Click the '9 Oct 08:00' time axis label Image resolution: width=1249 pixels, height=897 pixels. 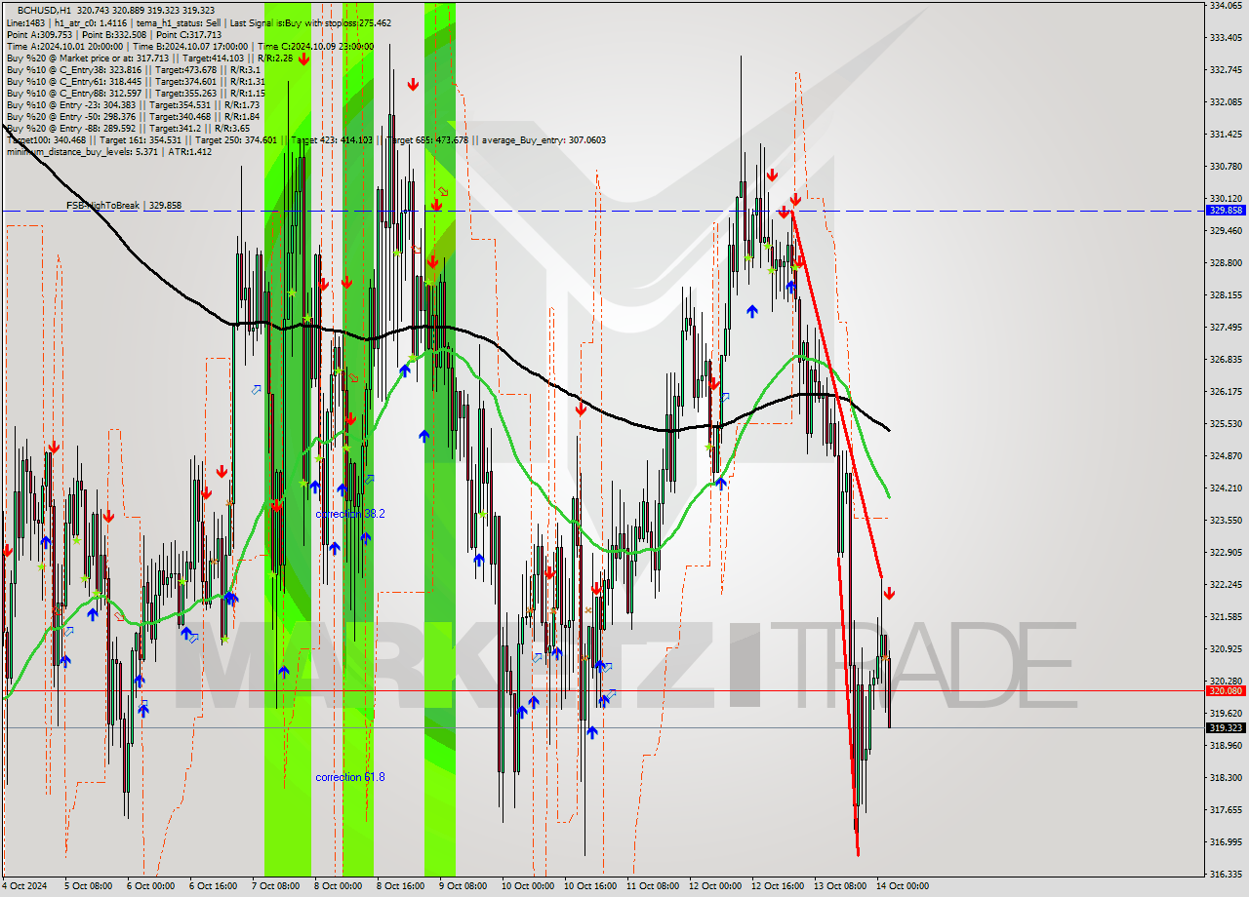coord(463,886)
